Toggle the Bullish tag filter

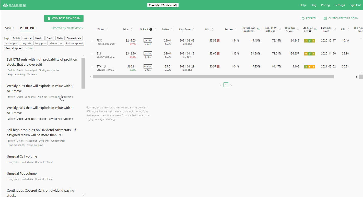coord(16,38)
